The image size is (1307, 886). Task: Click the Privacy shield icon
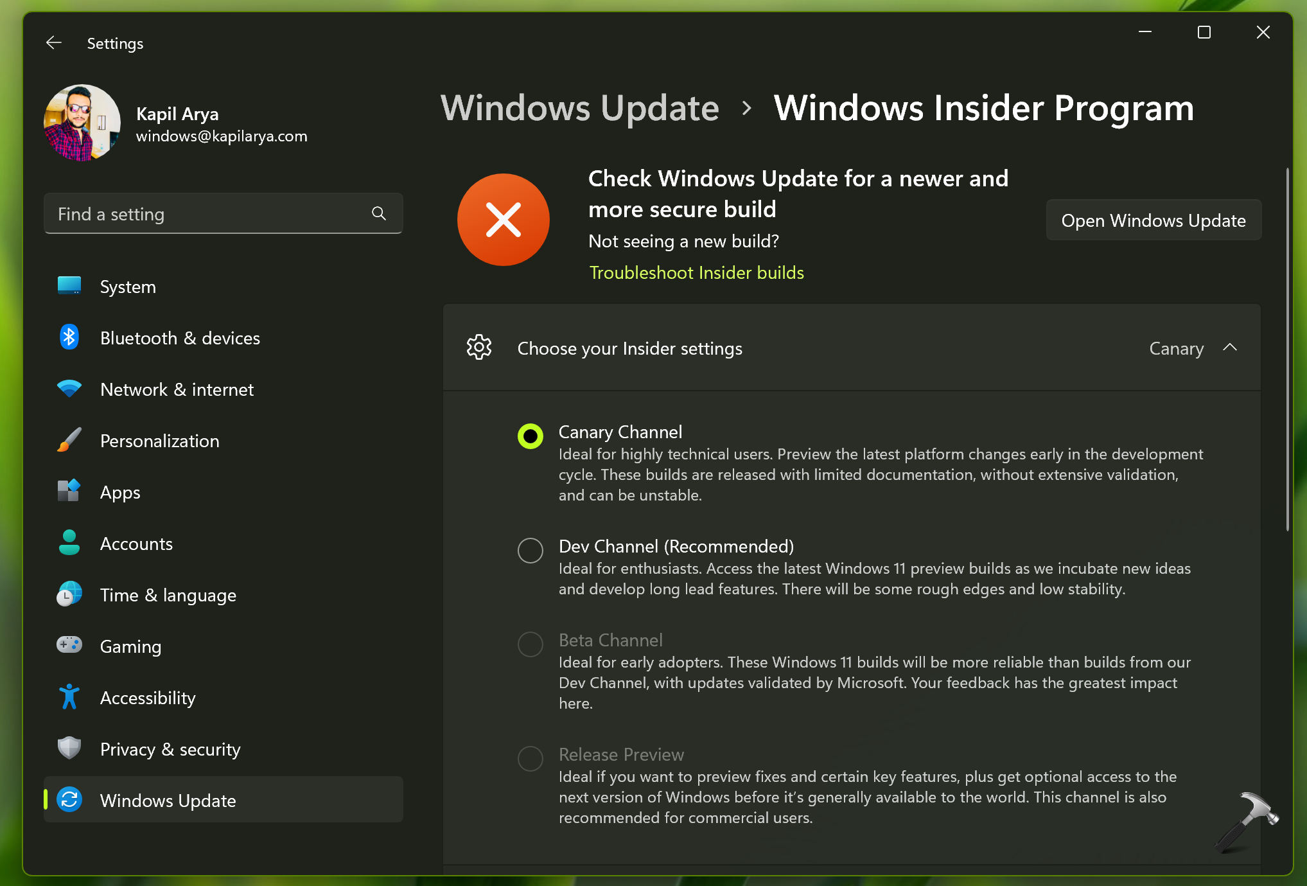click(69, 749)
